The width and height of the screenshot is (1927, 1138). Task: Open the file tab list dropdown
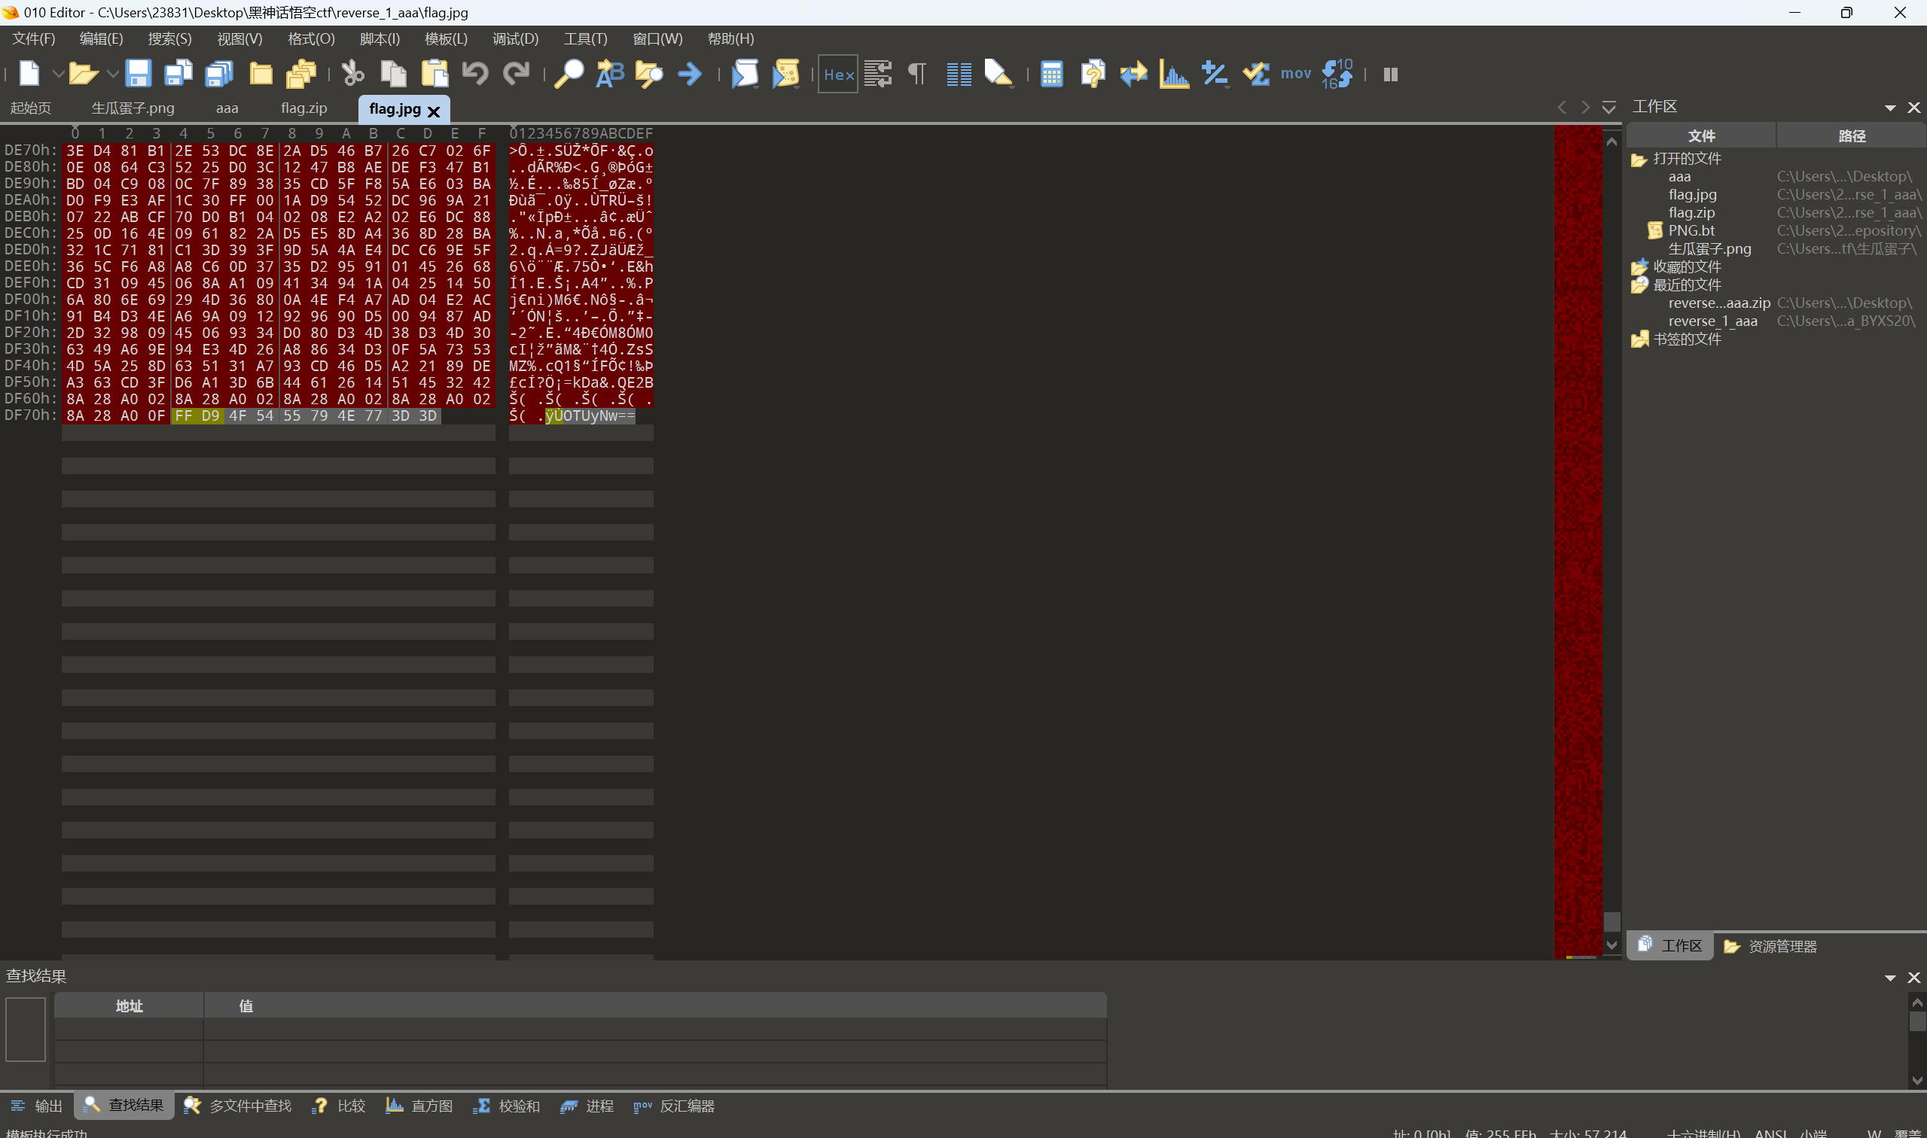(x=1608, y=108)
